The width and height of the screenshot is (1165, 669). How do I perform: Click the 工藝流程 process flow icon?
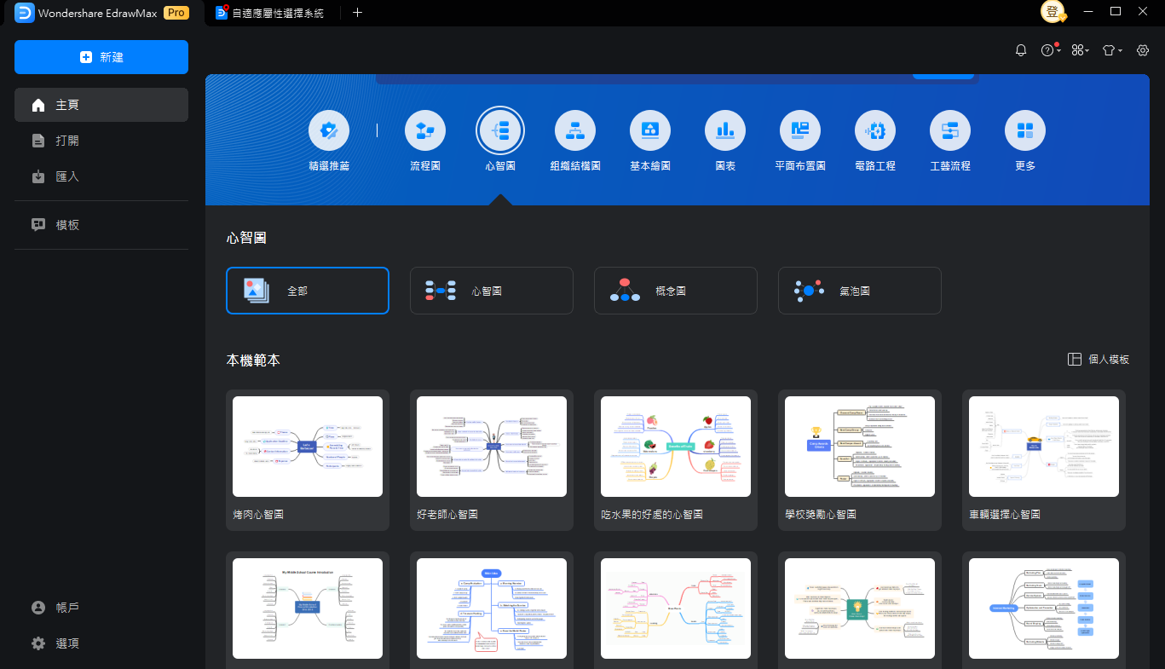pyautogui.click(x=949, y=130)
